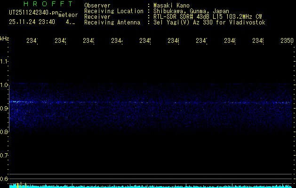Click the 0.6 frequency axis tick
Screen dimensions: 296x188
4,179
